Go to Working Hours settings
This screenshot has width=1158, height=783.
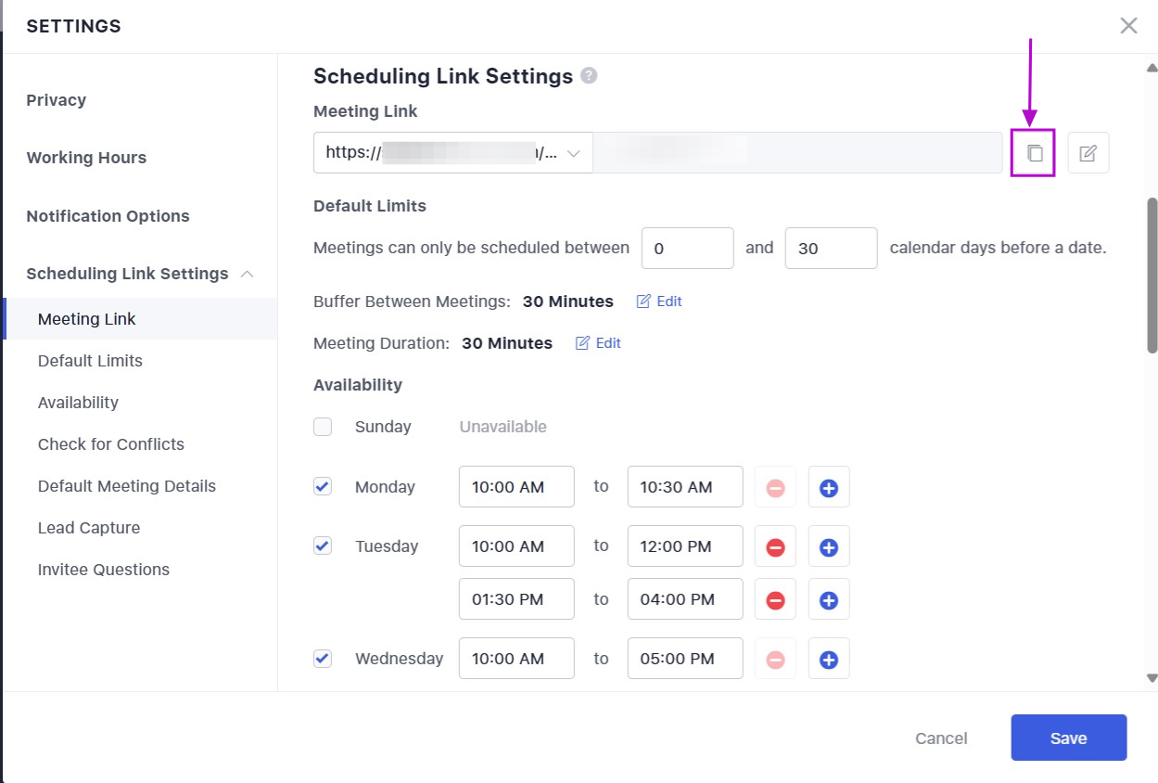[86, 158]
